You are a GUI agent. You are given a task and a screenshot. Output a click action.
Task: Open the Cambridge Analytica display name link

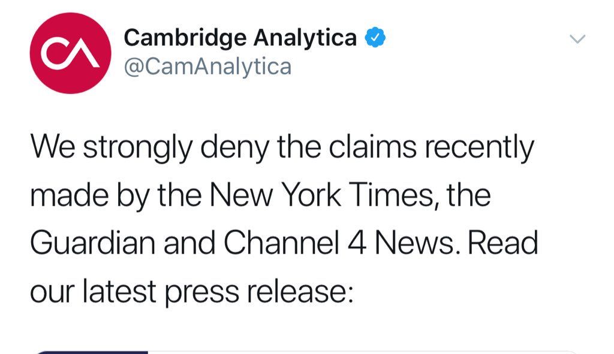(240, 38)
